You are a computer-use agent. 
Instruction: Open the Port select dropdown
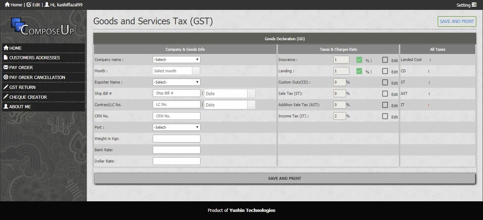tap(176, 127)
